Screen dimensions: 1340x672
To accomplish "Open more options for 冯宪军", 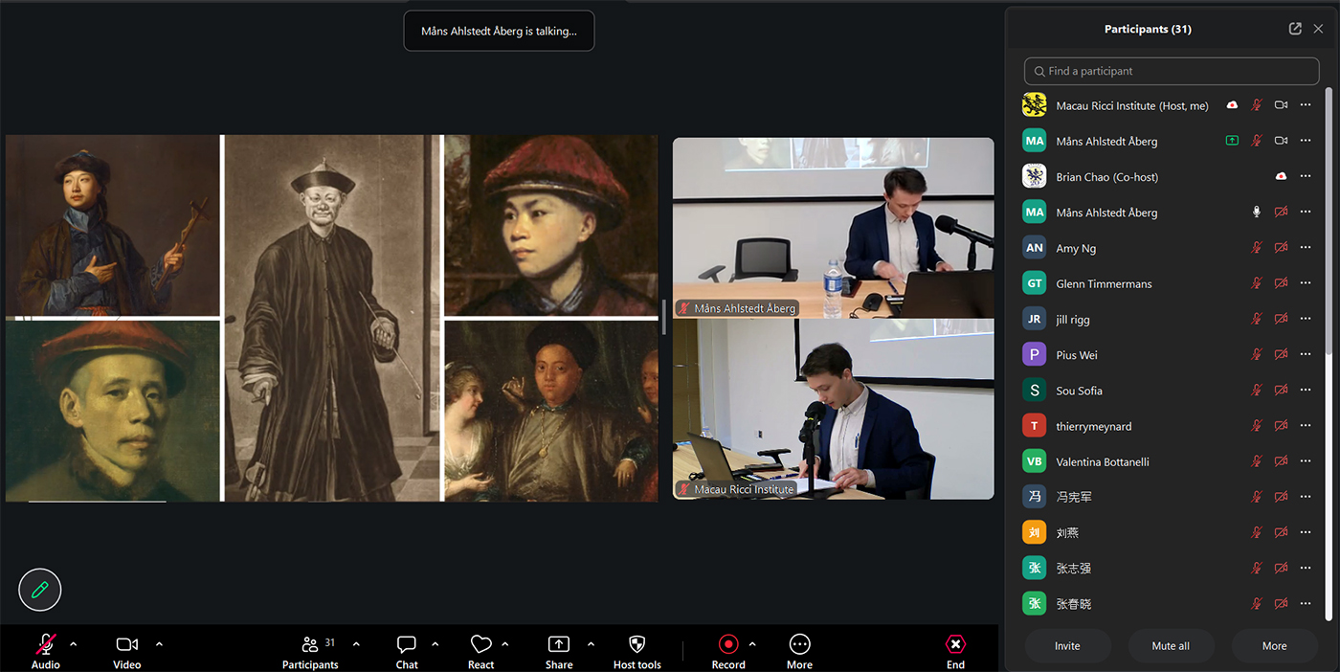I will (1306, 497).
